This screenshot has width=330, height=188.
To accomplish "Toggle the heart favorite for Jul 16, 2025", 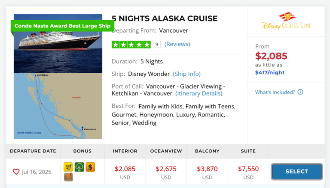I will (16, 172).
